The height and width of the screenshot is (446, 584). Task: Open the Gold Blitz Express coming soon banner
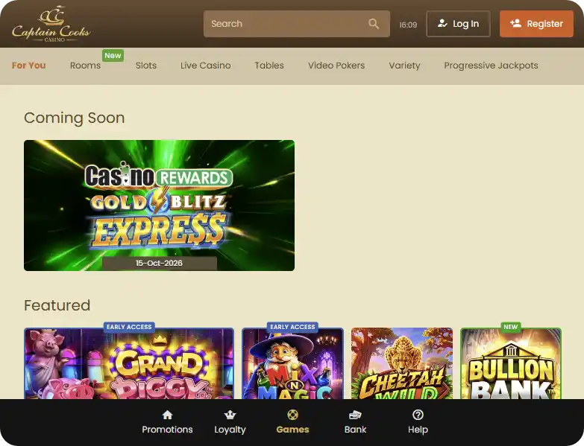tap(159, 206)
